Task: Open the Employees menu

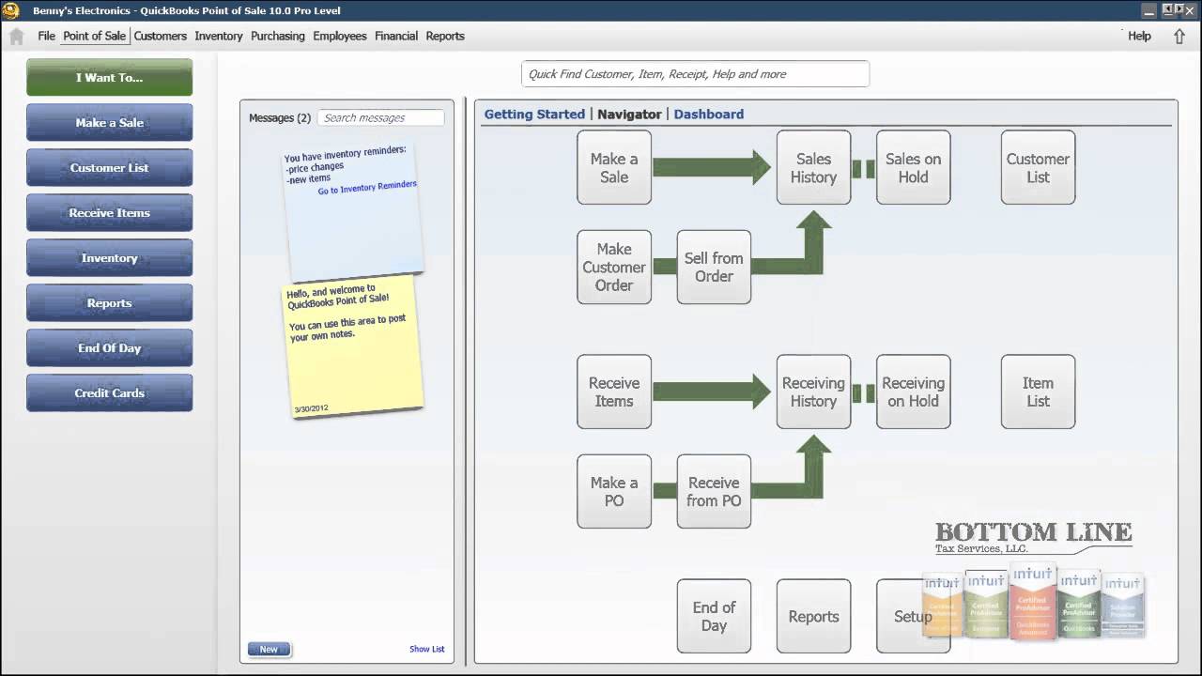Action: click(x=340, y=36)
